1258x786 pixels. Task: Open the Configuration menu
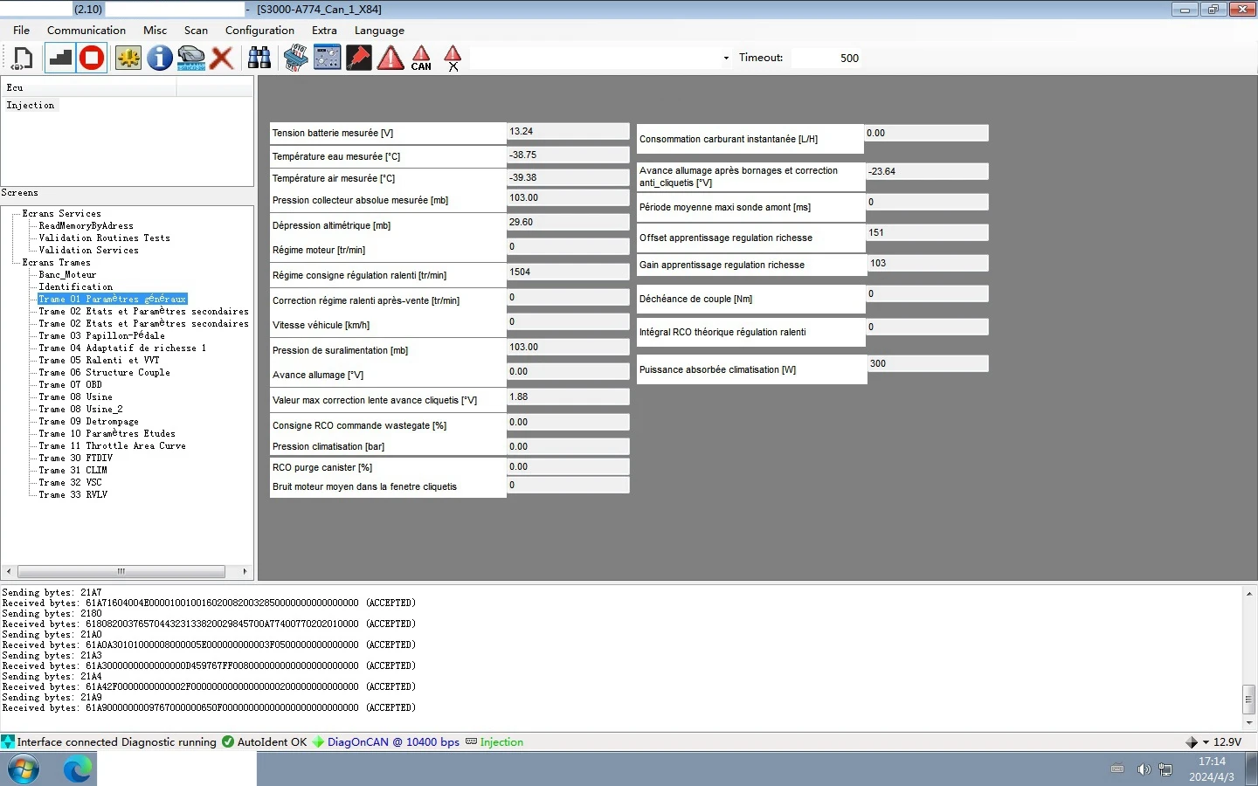coord(259,31)
